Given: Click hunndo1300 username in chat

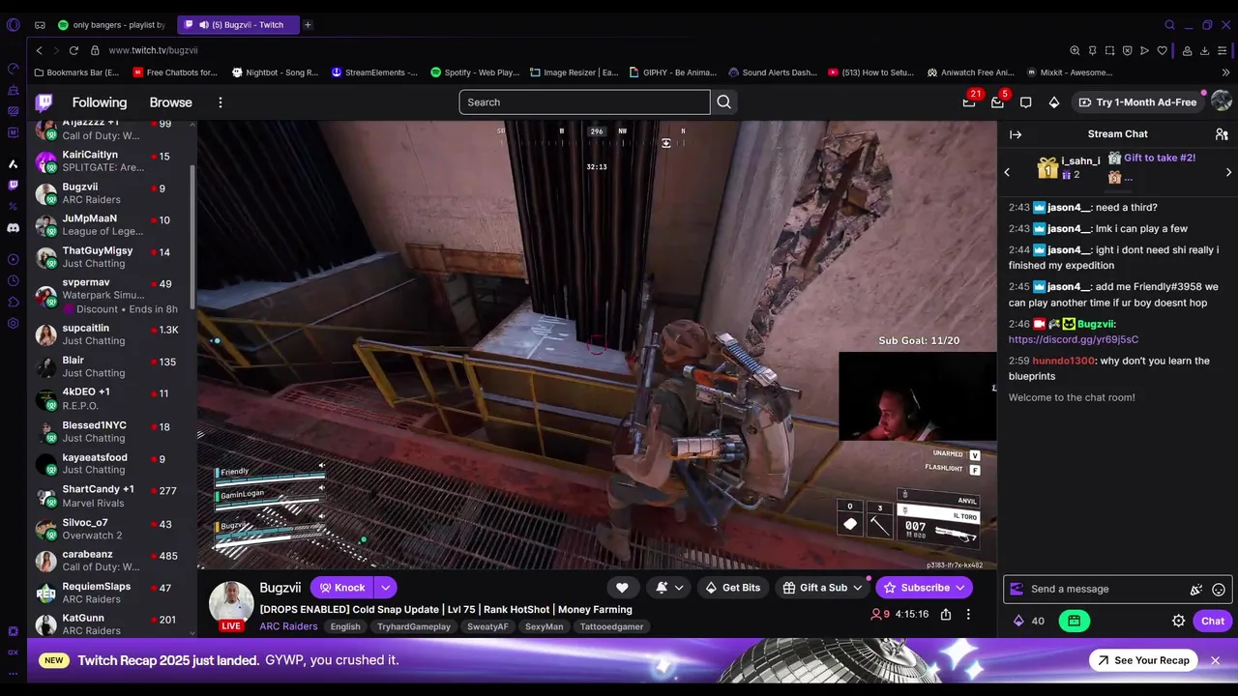Looking at the screenshot, I should click(x=1063, y=361).
